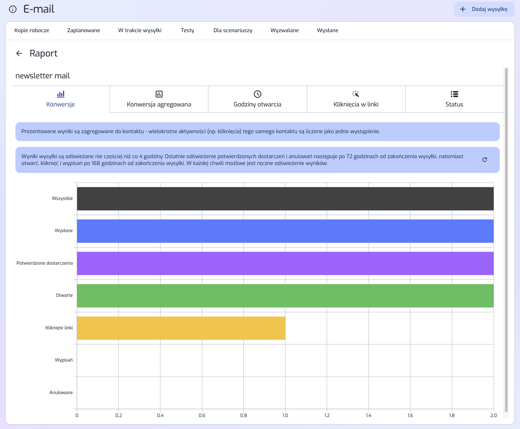Click the E-mail page title
The image size is (520, 429).
pos(39,9)
